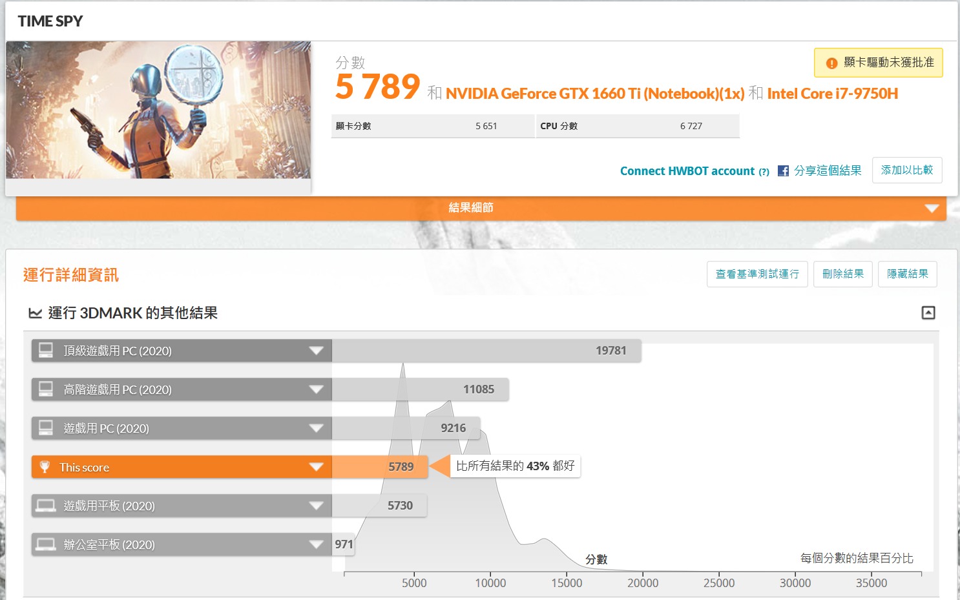
Task: Expand the 頂級遊戲用 PC (2020) dropdown arrow
Action: coord(316,351)
